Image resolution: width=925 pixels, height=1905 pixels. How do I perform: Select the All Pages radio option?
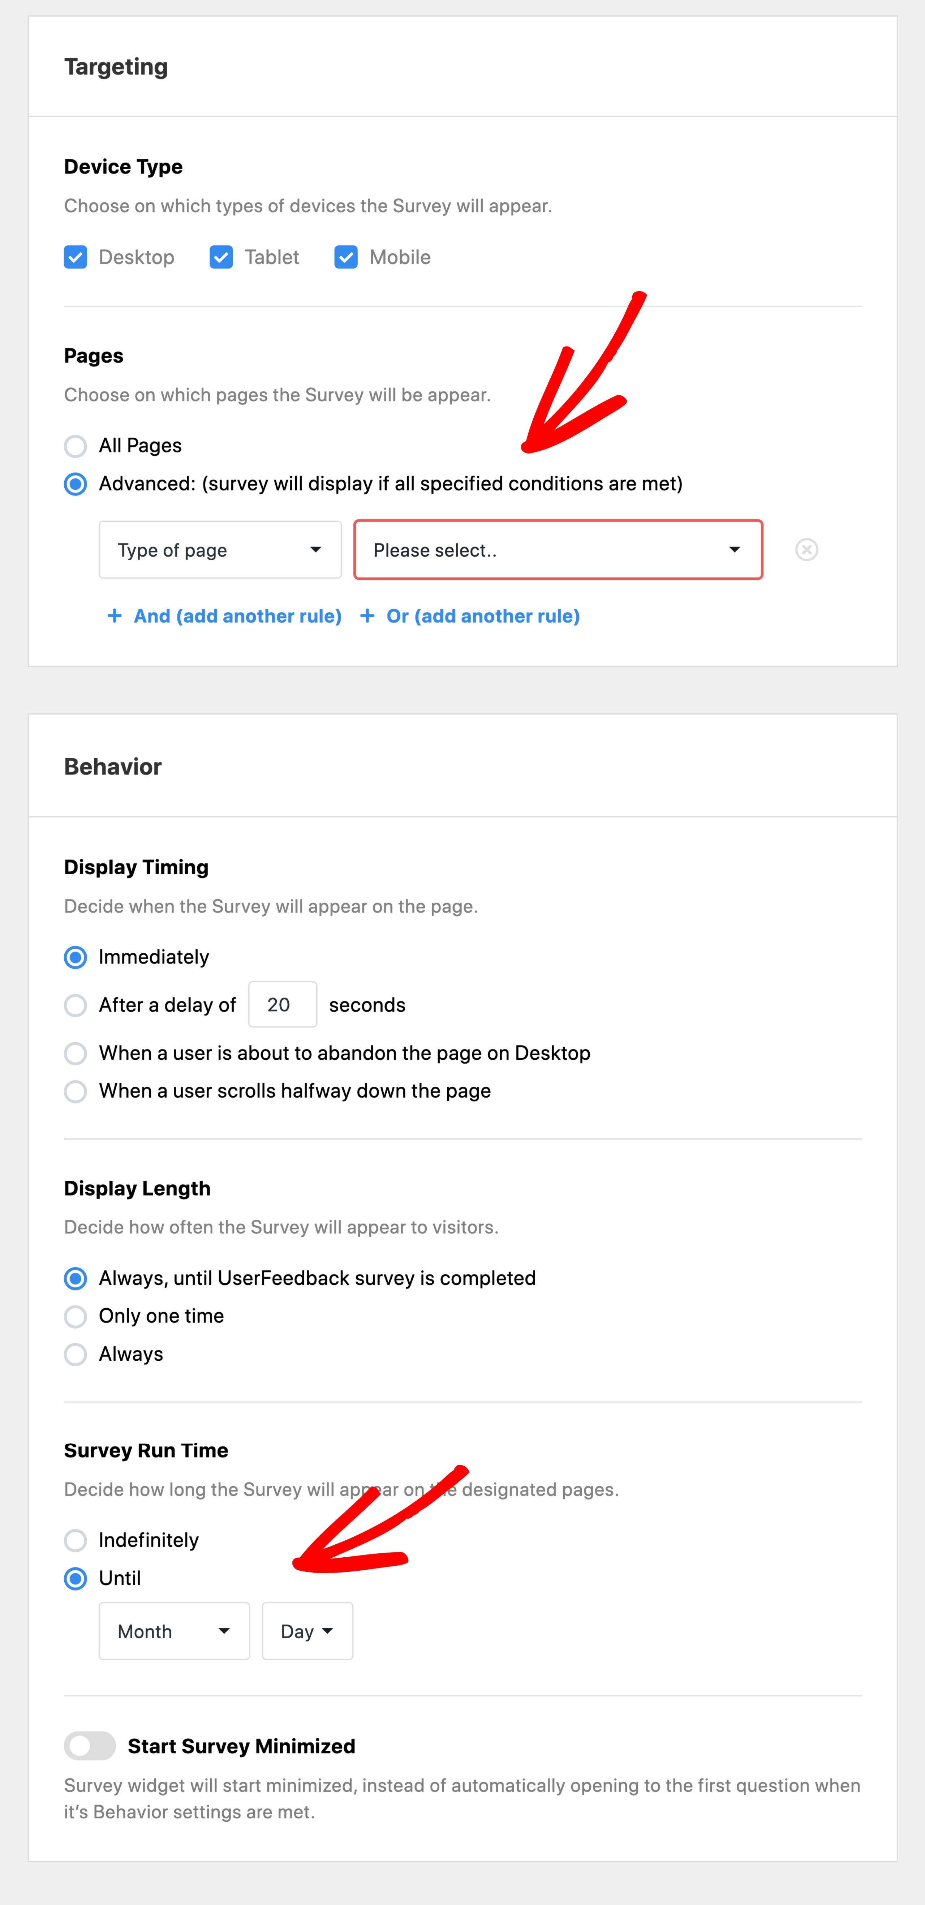pyautogui.click(x=76, y=446)
